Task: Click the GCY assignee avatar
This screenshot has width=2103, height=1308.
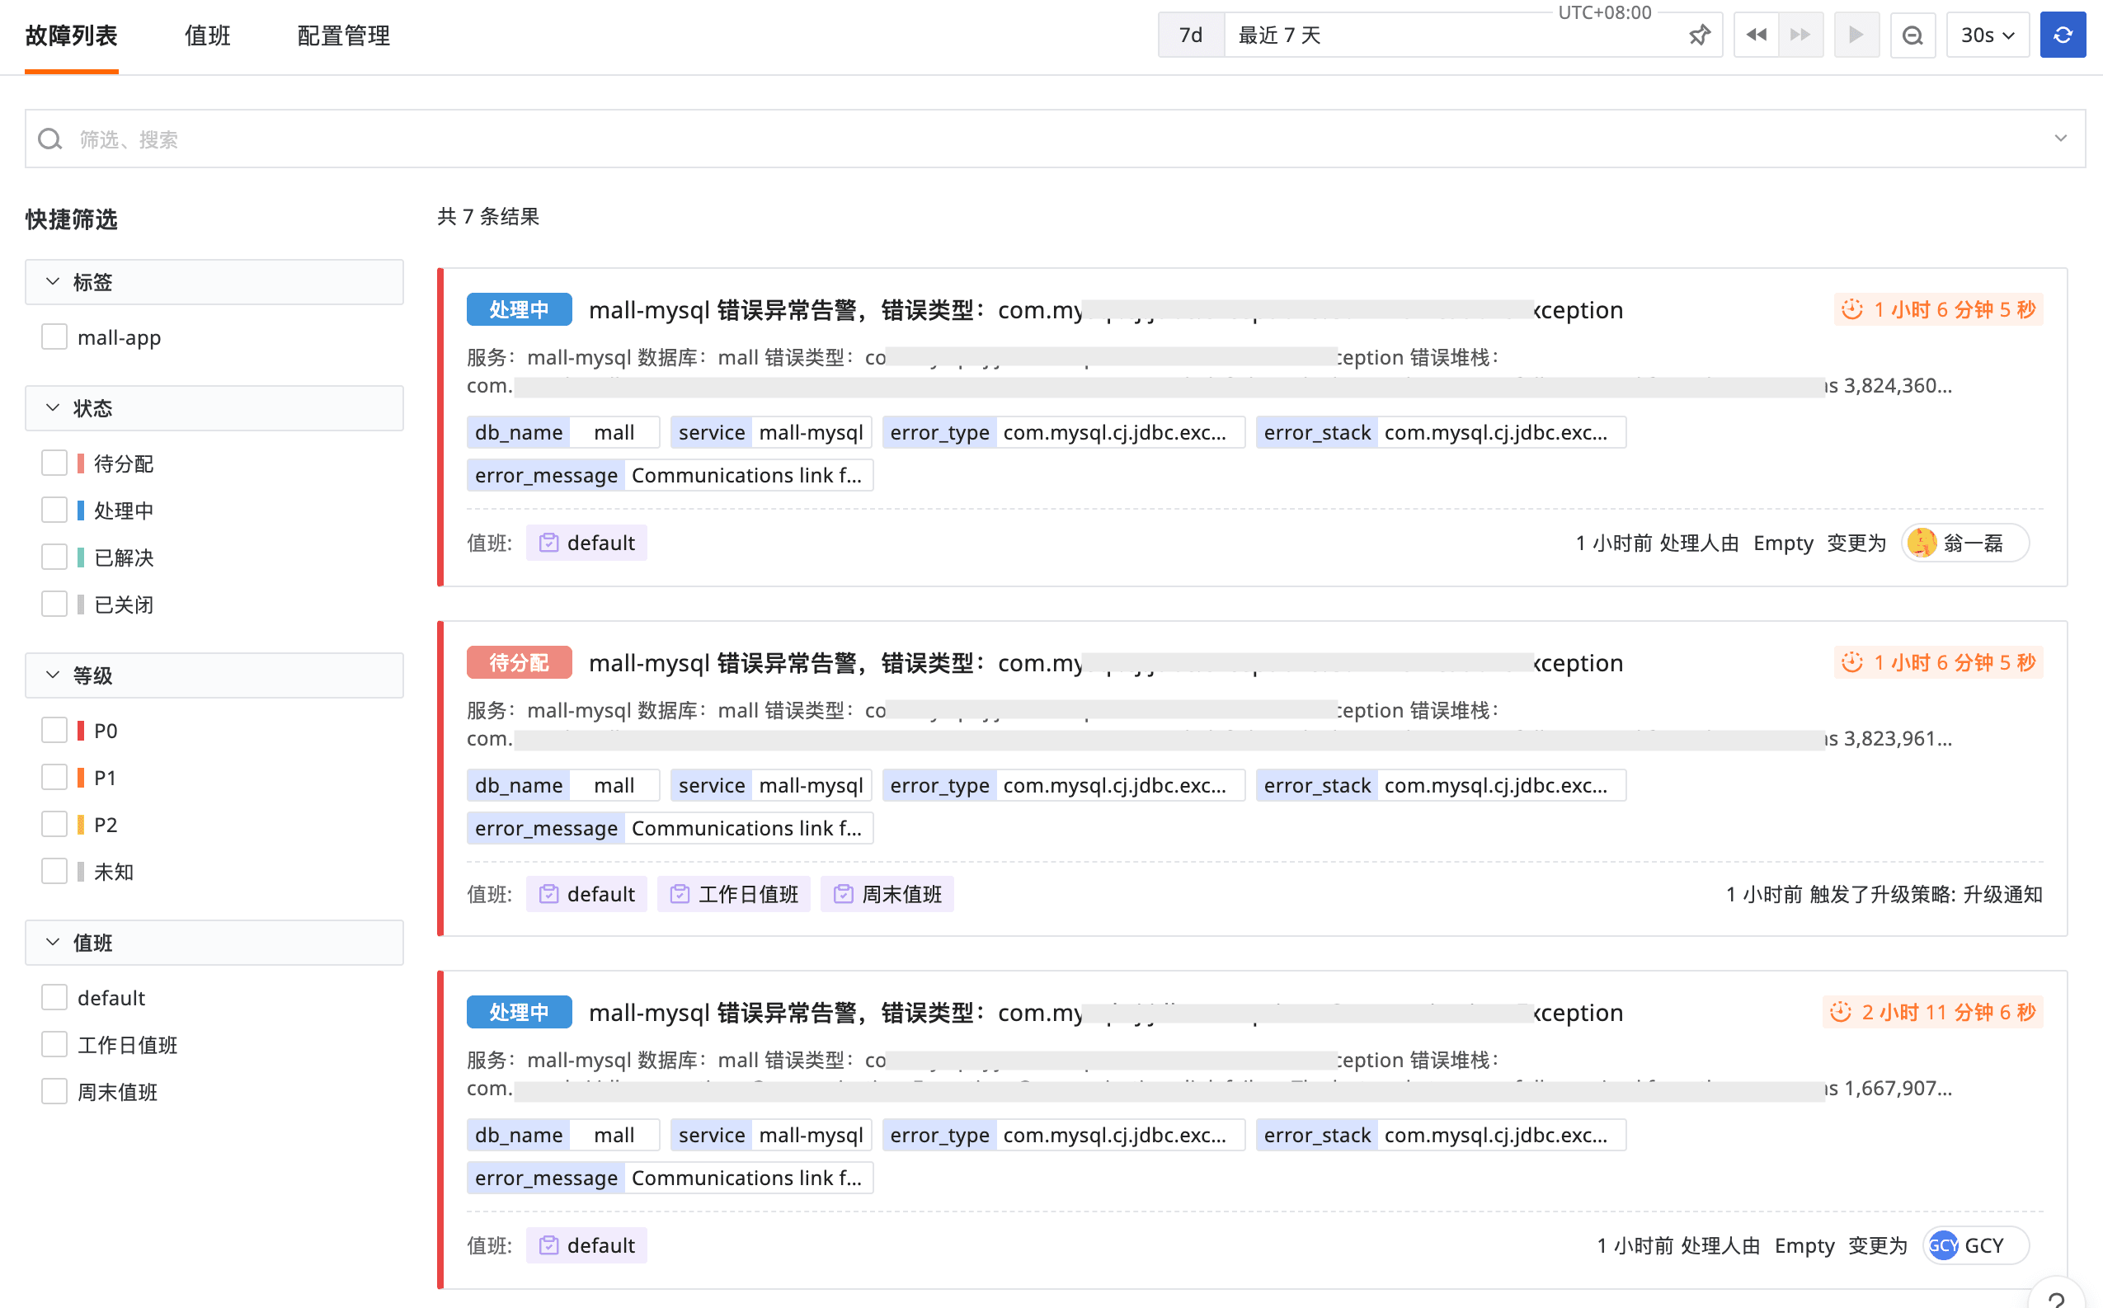Action: (x=1943, y=1245)
